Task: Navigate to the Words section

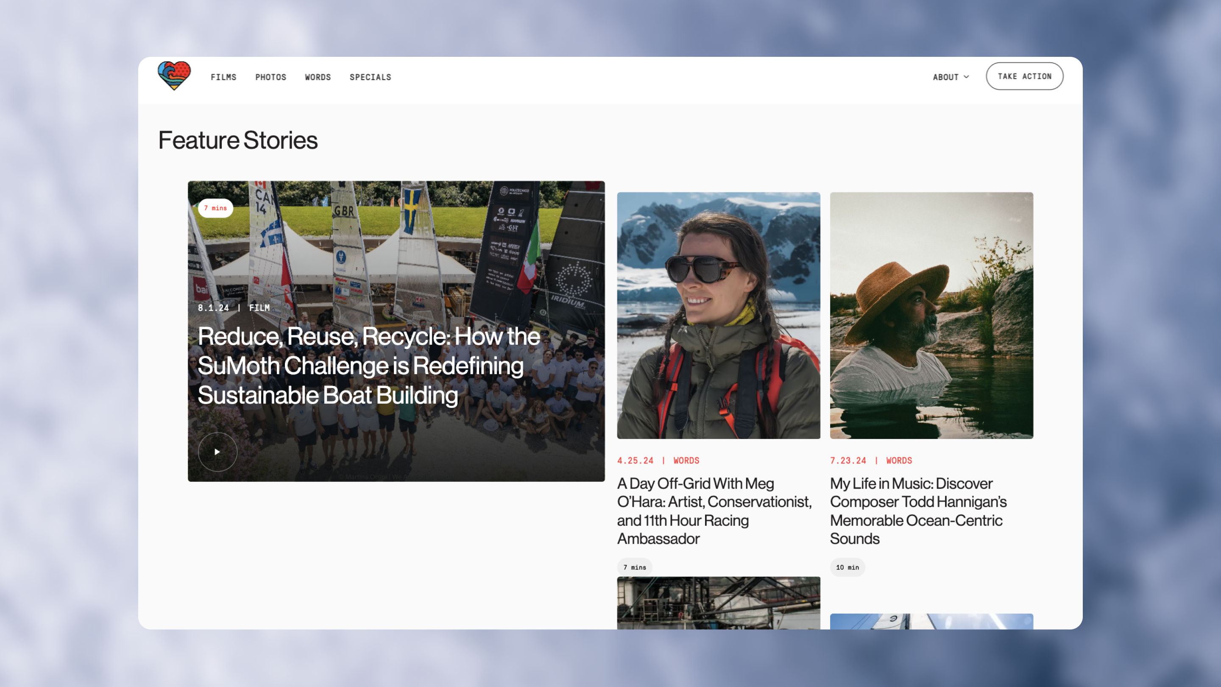Action: (318, 77)
